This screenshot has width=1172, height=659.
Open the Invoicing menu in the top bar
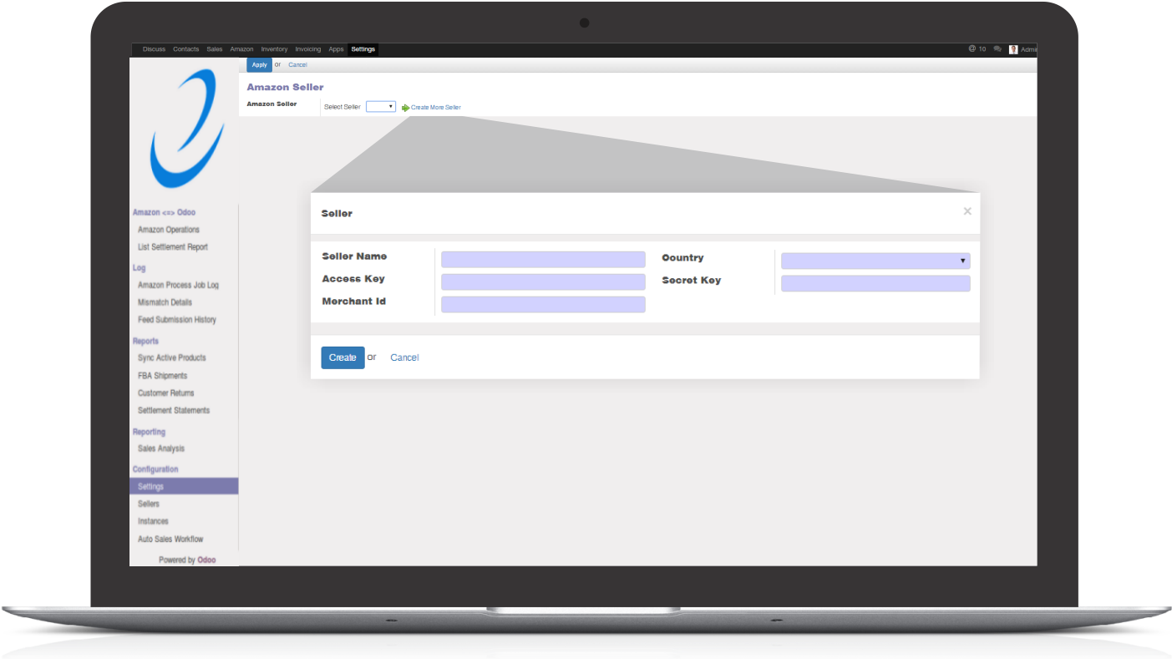pyautogui.click(x=307, y=49)
